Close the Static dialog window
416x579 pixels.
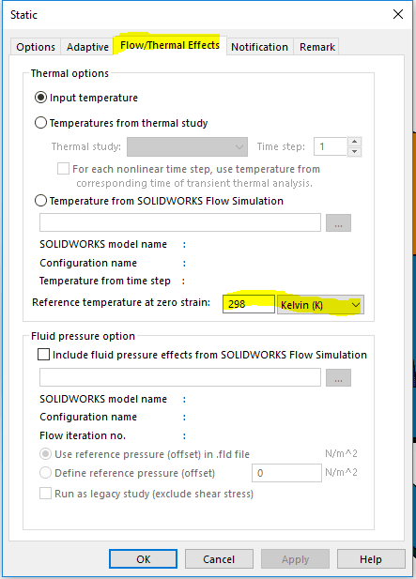pyautogui.click(x=398, y=14)
